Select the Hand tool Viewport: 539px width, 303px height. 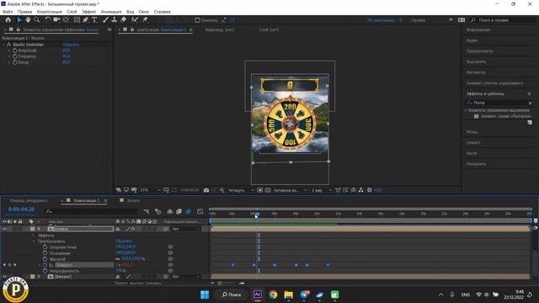[x=28, y=20]
